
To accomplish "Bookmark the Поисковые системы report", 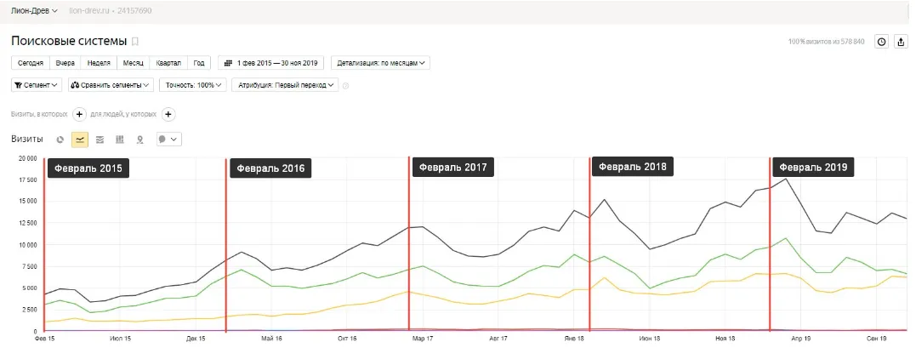I will click(x=135, y=42).
